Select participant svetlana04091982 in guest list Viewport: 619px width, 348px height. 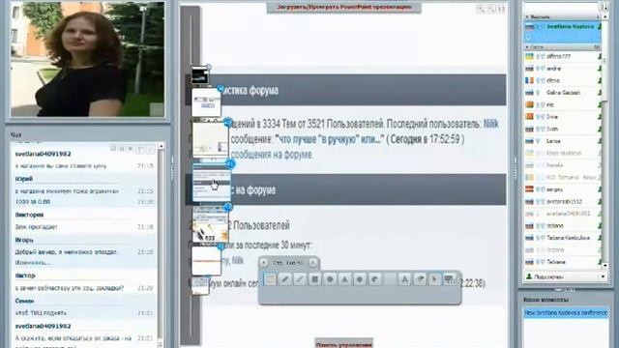[563, 214]
